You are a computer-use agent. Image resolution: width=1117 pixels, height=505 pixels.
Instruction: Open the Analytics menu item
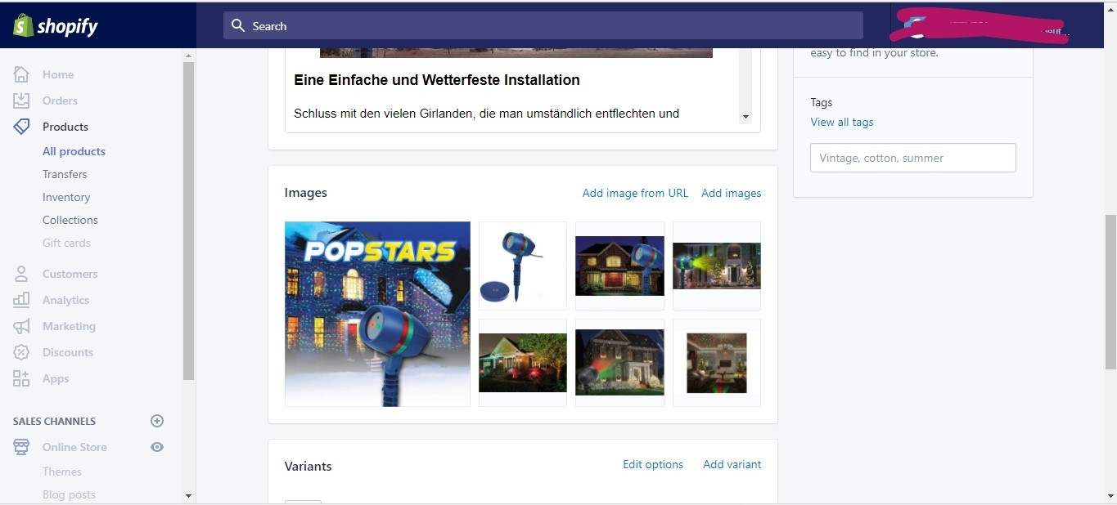pos(65,300)
